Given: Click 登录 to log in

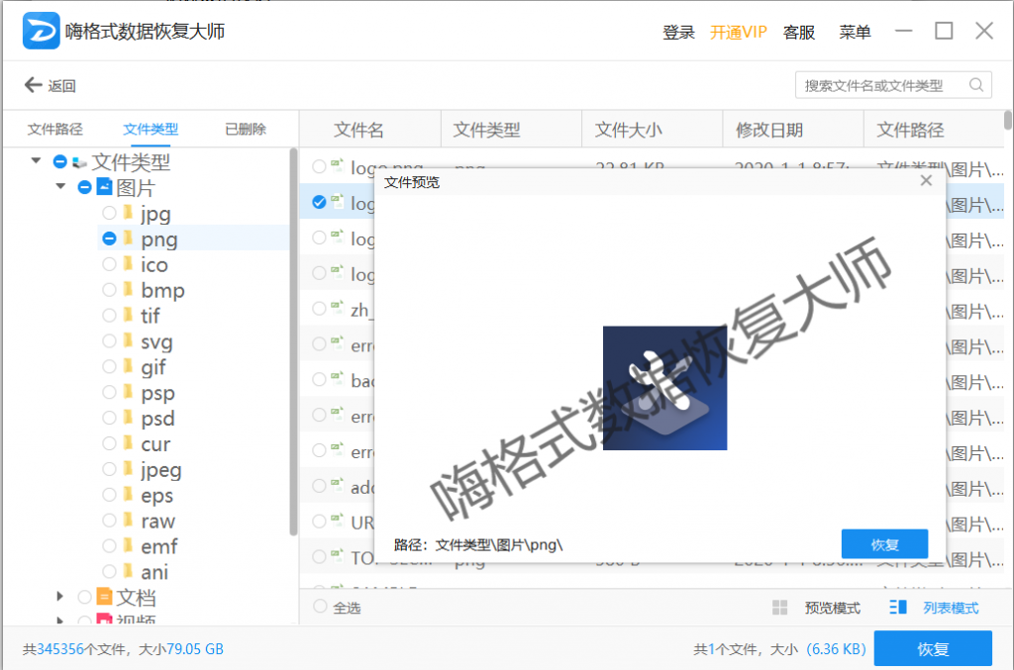Looking at the screenshot, I should click(678, 32).
